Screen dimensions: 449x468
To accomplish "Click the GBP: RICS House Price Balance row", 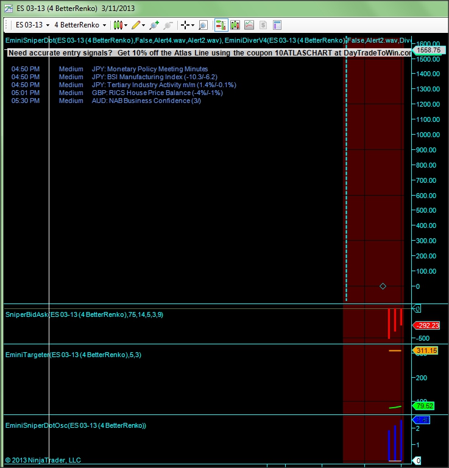I will coord(117,93).
